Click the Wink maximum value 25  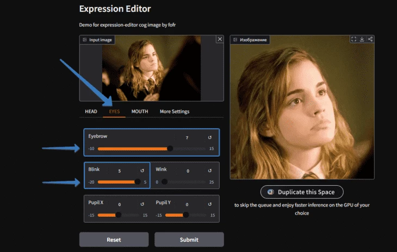(212, 182)
